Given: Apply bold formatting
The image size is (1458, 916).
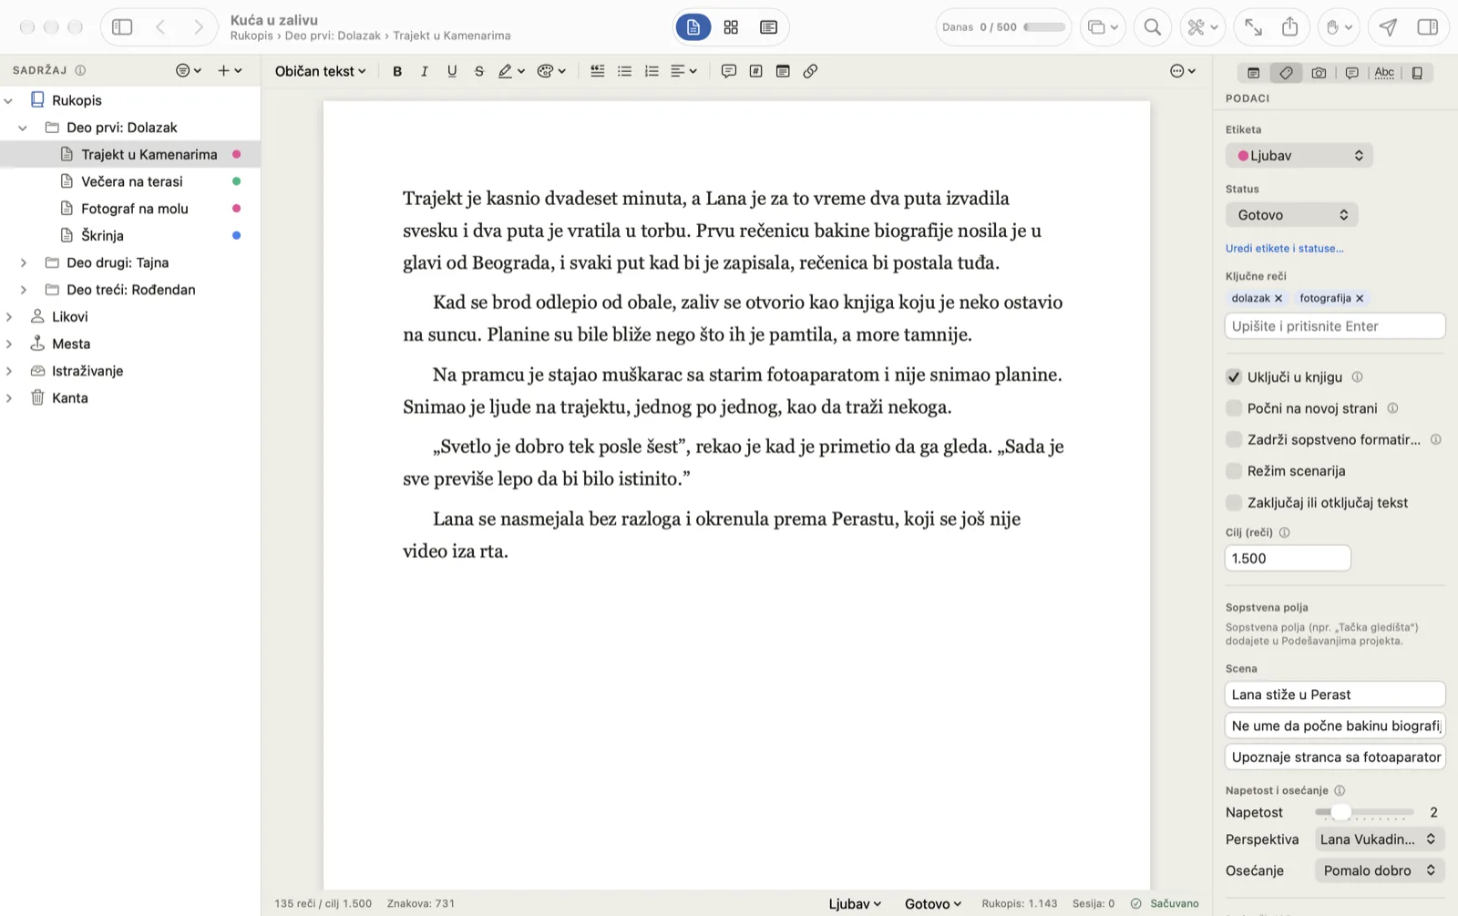Looking at the screenshot, I should tap(397, 71).
